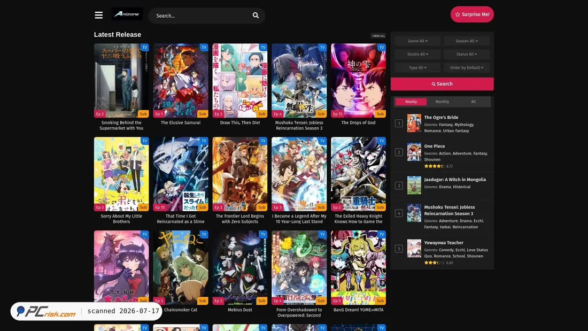Screen dimensions: 588x331
Task: Open BanG Dream! YUME∞MITA poster
Action: (359, 267)
